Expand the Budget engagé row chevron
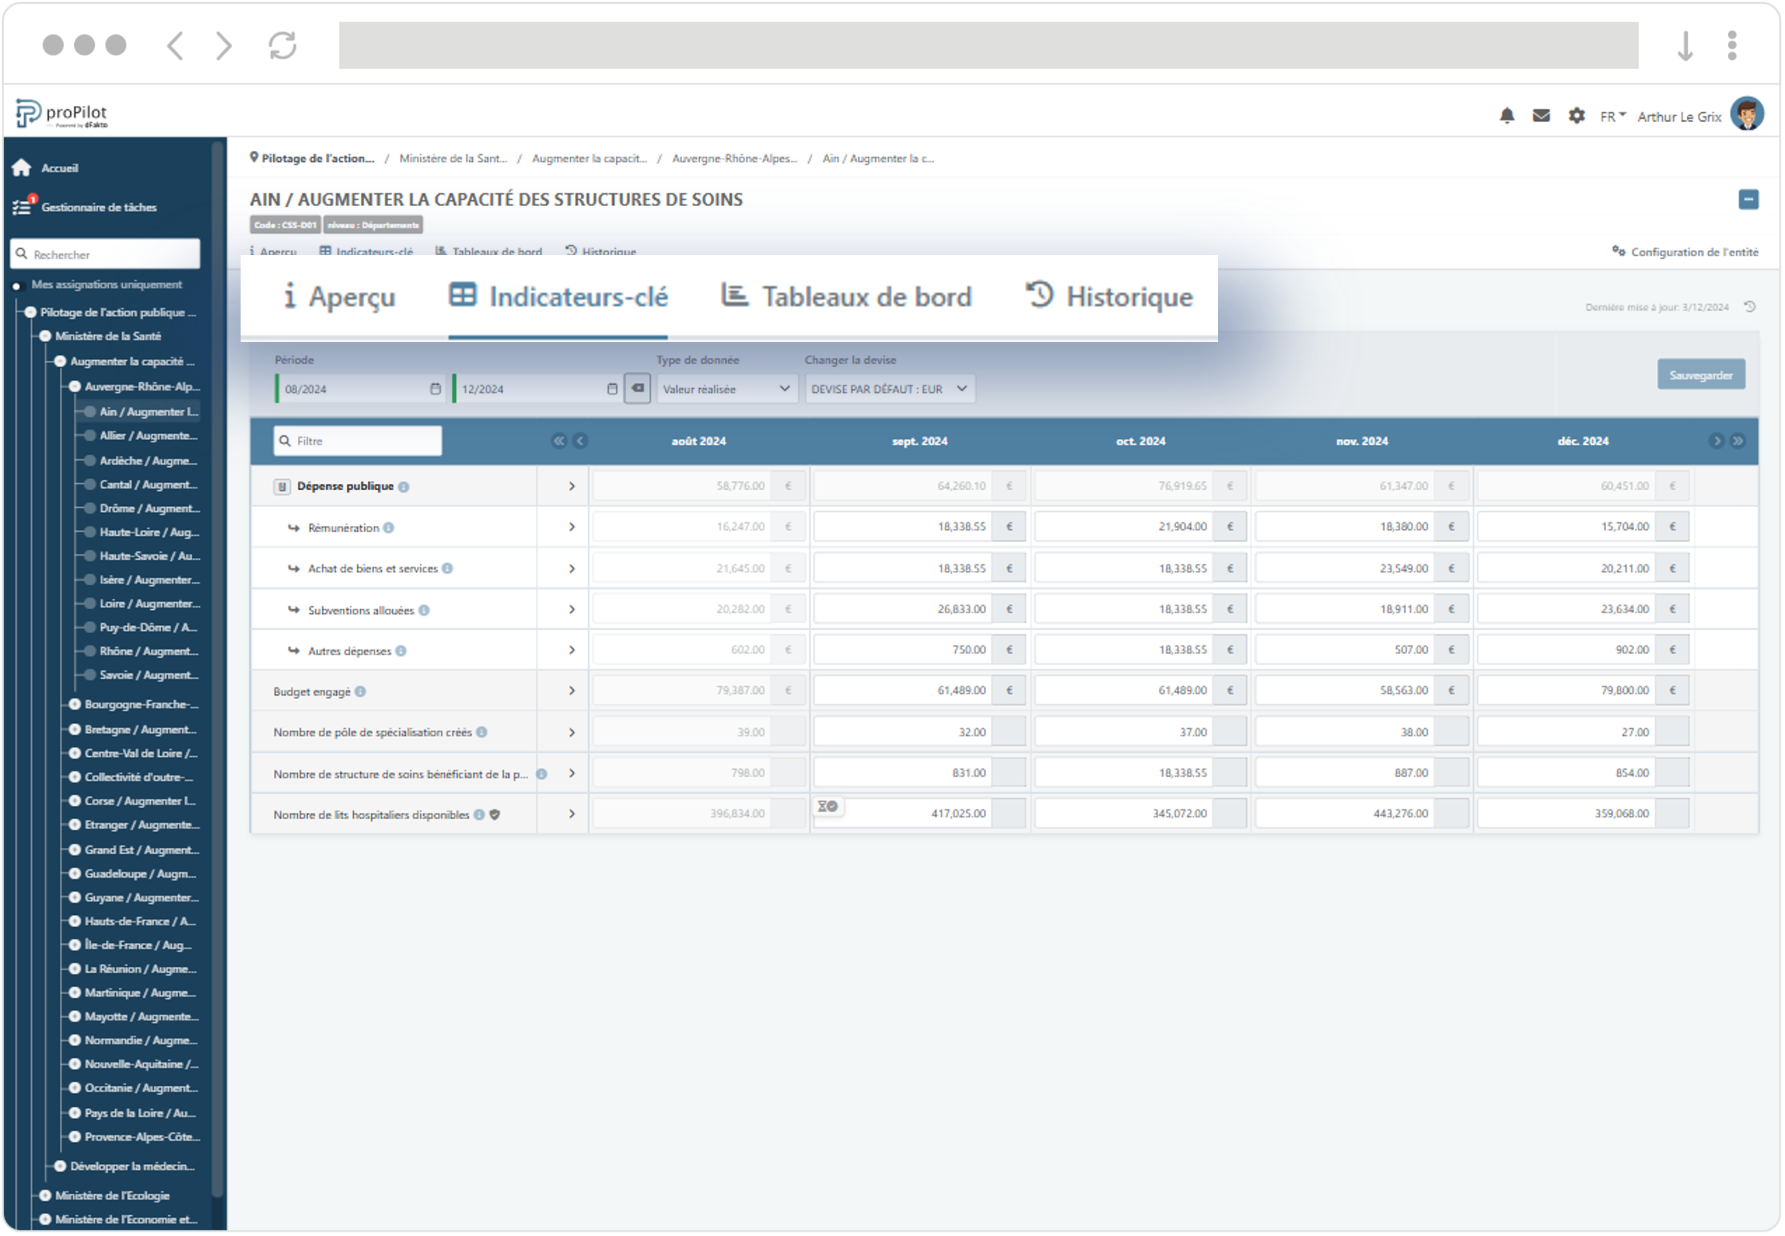This screenshot has width=1785, height=1236. (572, 692)
